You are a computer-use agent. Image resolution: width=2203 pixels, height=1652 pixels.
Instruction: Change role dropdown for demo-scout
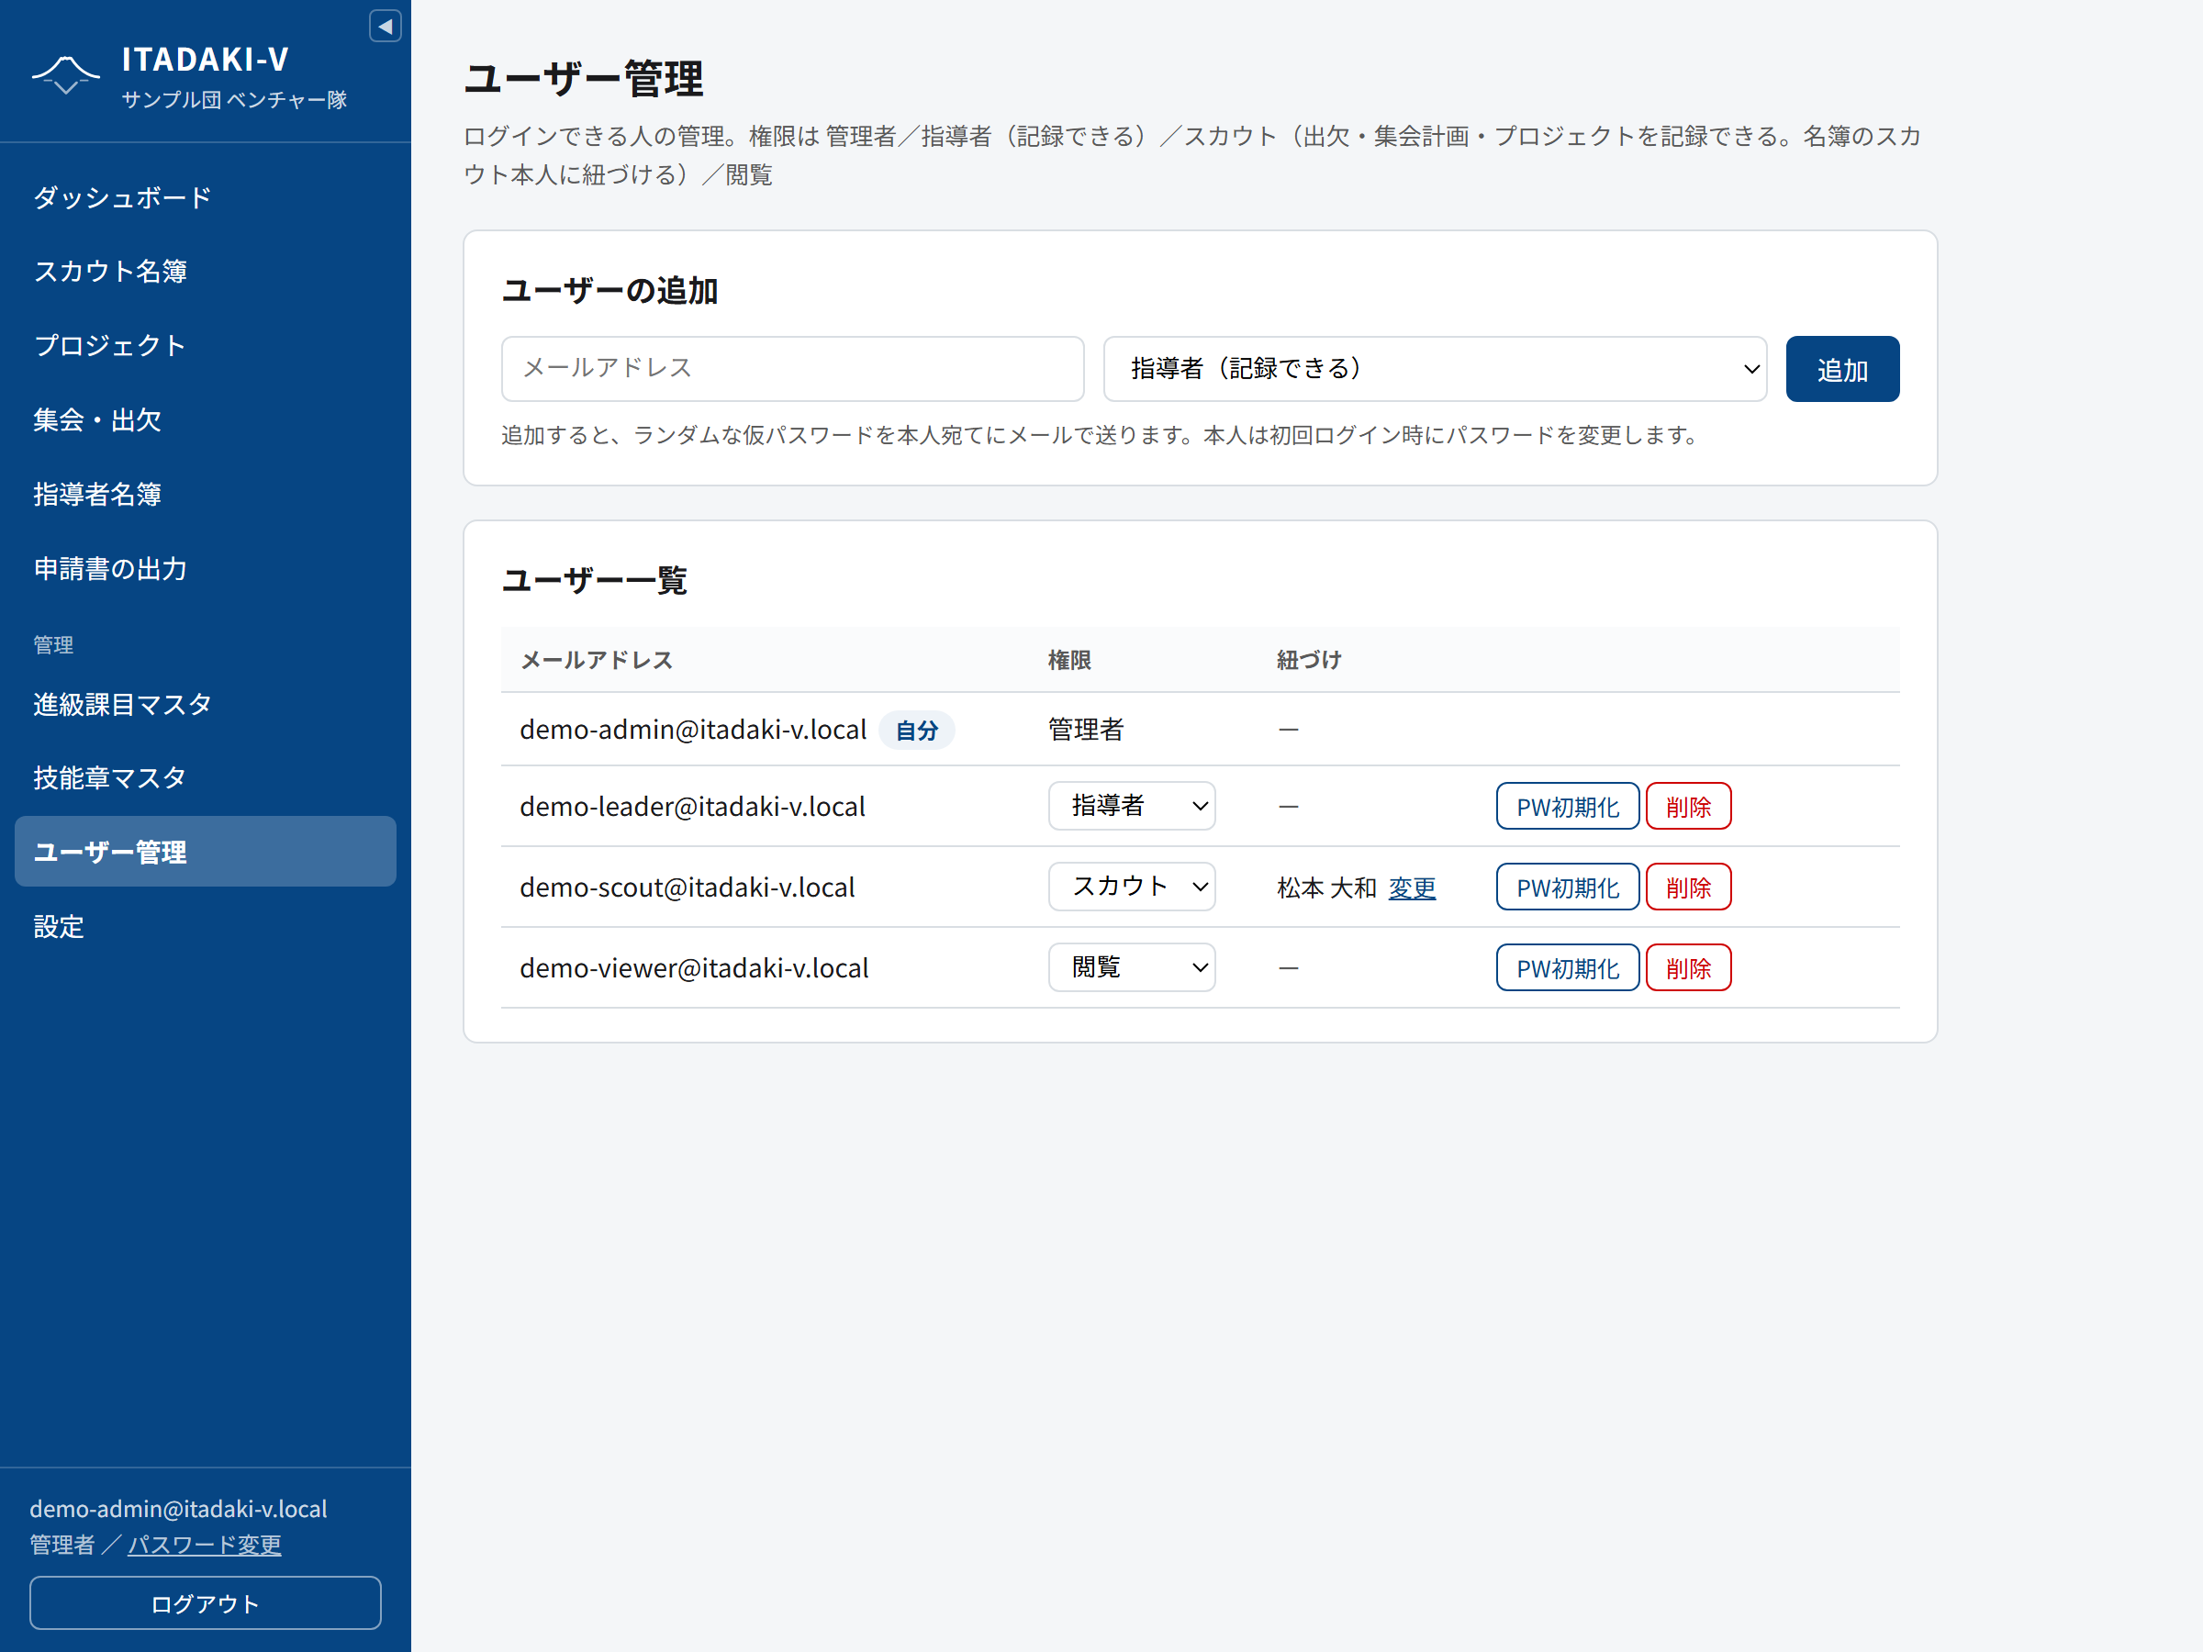1132,887
